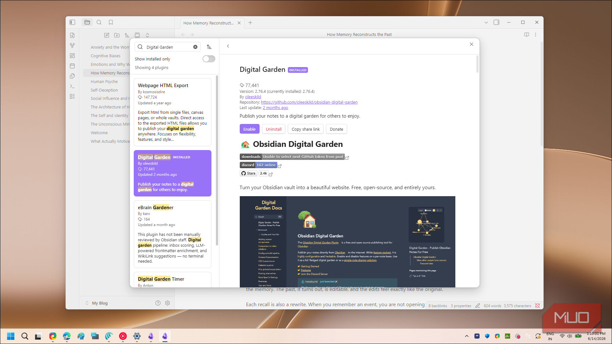Open the Welcome note
612x344 pixels.
[99, 133]
